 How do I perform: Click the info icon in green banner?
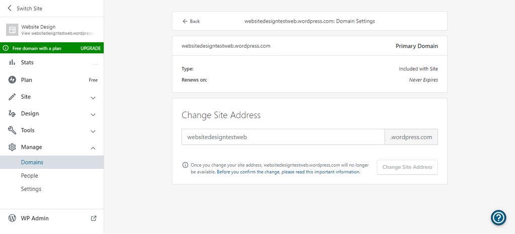pos(6,48)
